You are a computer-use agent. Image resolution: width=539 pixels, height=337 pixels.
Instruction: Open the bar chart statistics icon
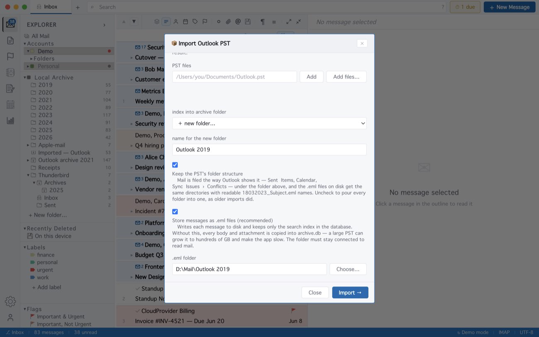(10, 121)
